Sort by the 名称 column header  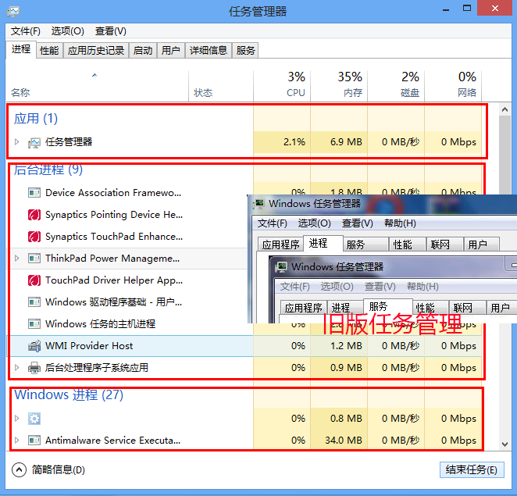(98, 86)
